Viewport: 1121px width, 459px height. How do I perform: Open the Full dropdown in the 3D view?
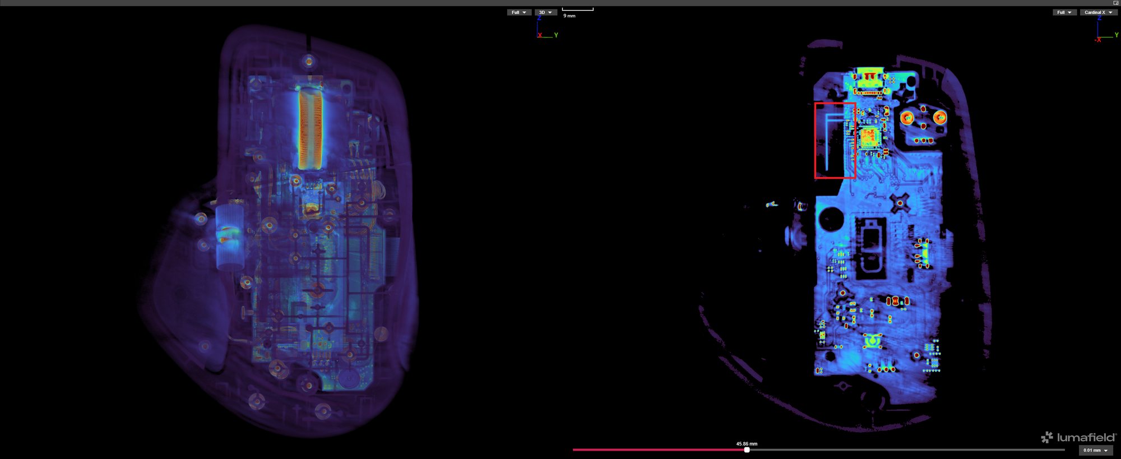518,12
